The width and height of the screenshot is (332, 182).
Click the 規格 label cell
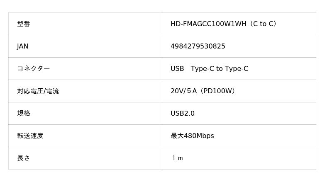coord(85,114)
